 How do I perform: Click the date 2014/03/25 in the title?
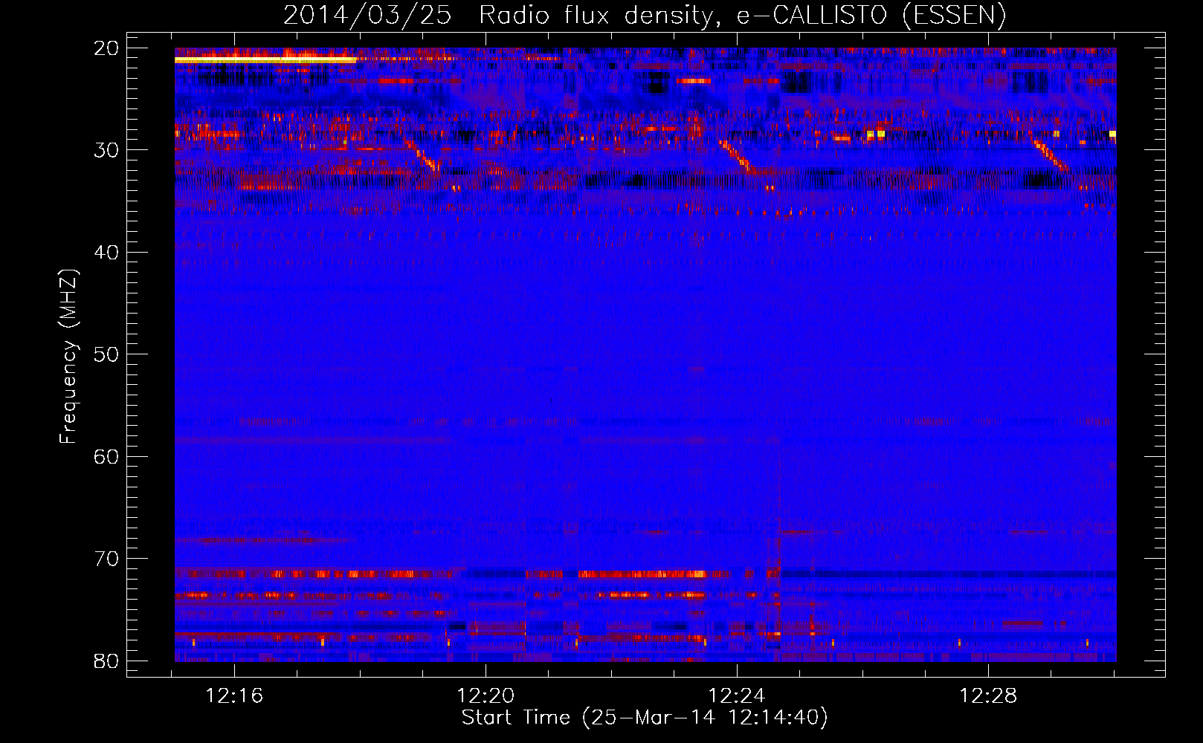click(x=367, y=15)
